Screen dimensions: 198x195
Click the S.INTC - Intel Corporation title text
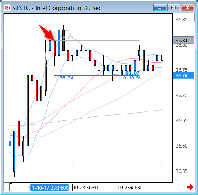(x=57, y=8)
